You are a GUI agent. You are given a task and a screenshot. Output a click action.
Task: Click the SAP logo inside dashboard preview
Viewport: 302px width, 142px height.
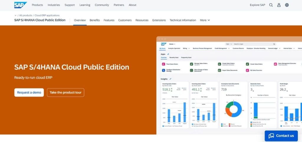coord(163,44)
